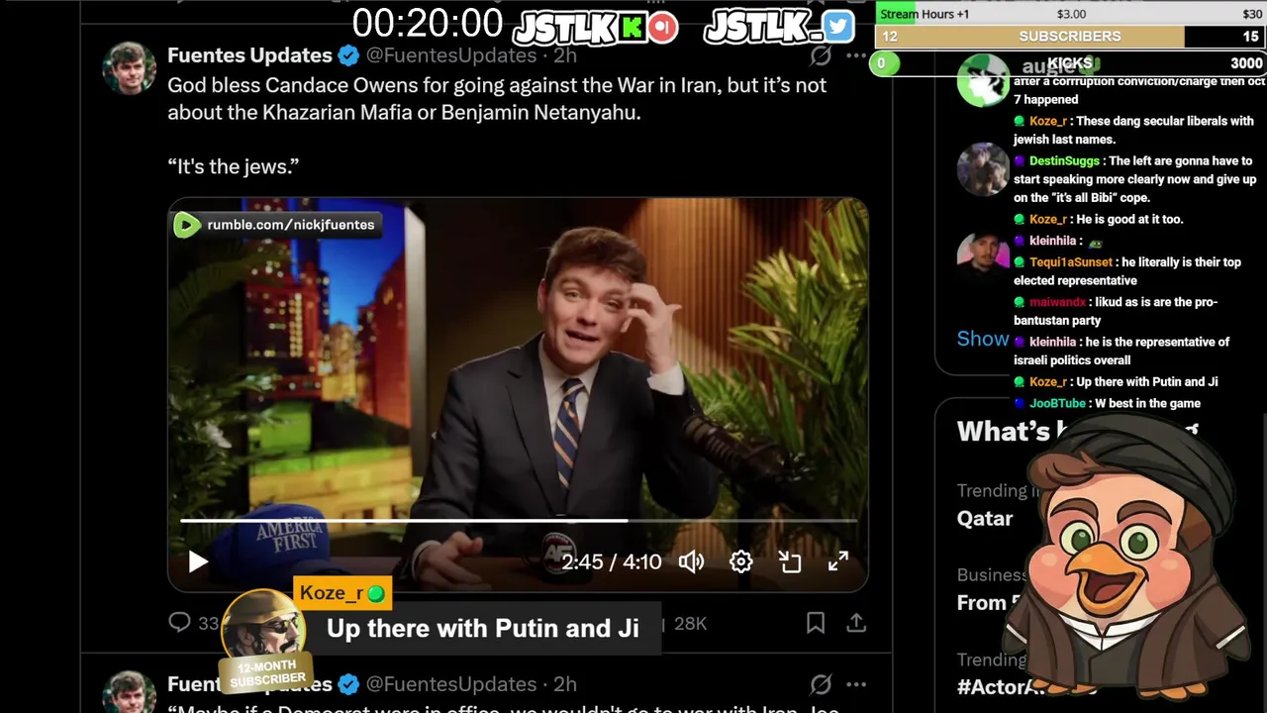Play the Rumble video in the tweet

[x=198, y=561]
